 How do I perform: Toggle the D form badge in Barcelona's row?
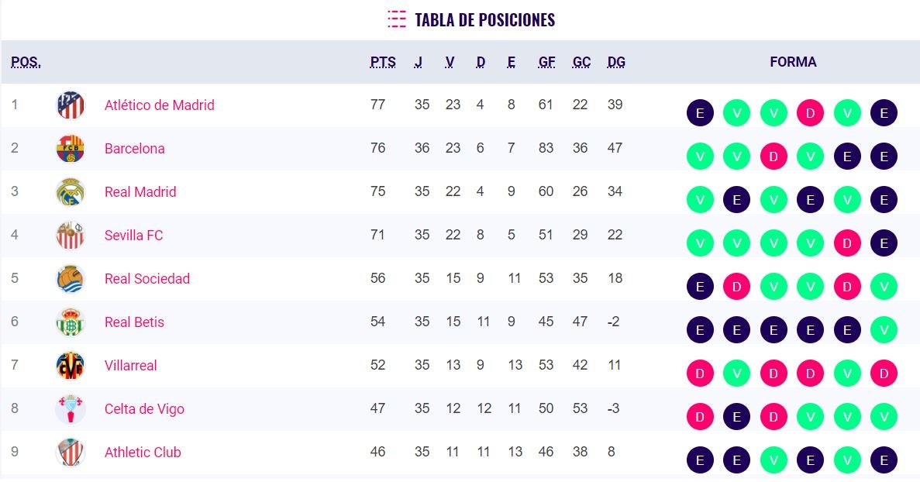coord(774,156)
